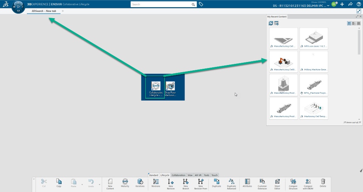Toggle fullscreen with top-right expand icon
Screen dimensions: 363x192
click(x=358, y=11)
